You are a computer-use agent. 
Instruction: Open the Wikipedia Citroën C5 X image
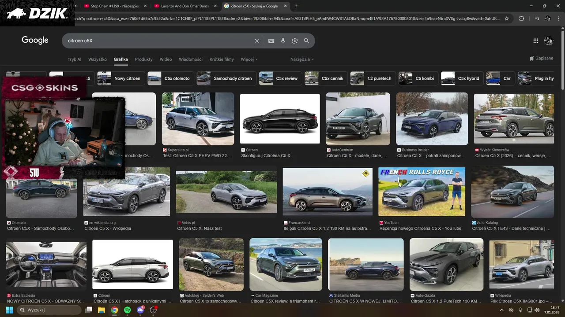tap(127, 192)
